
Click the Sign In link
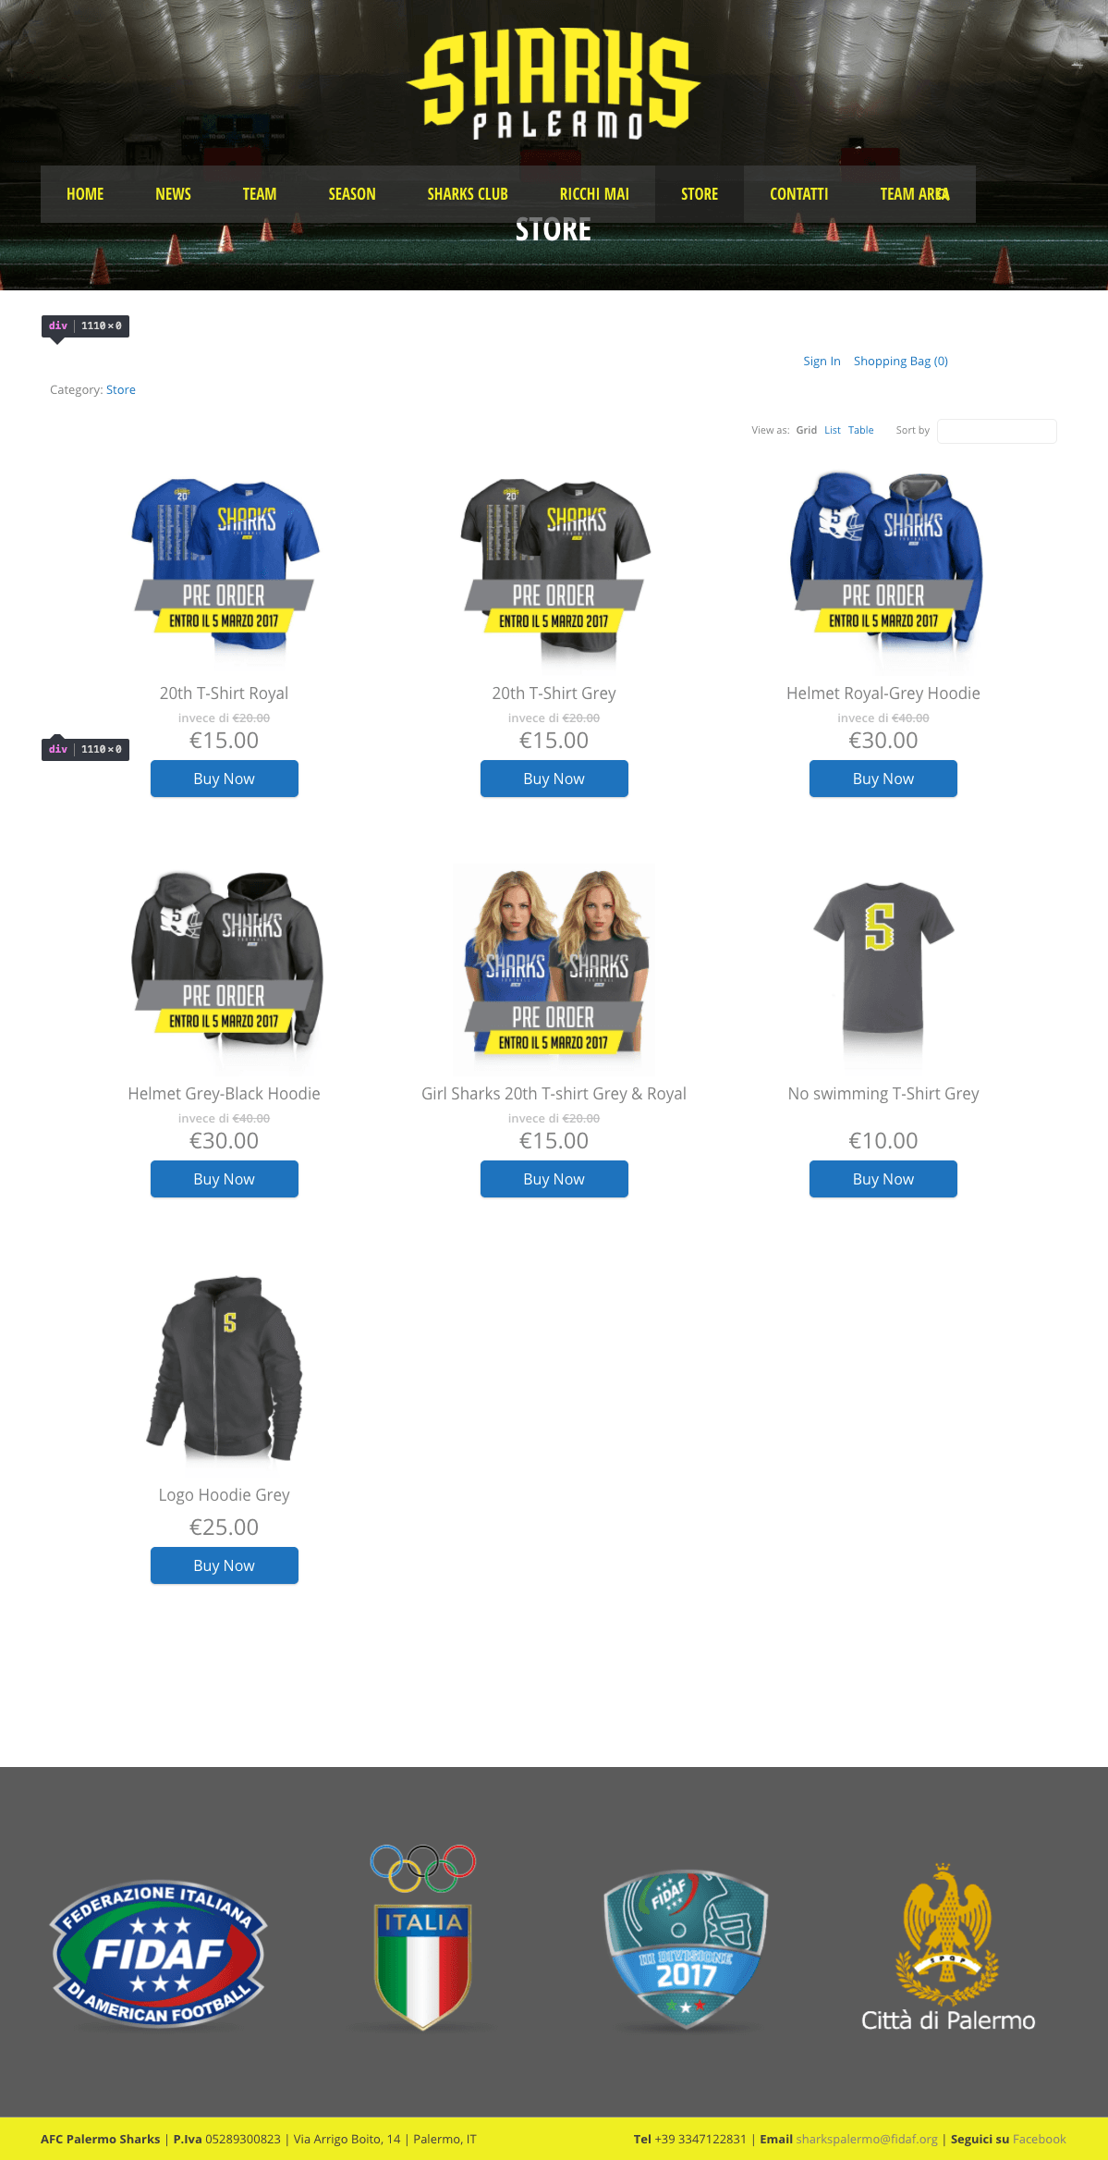click(x=822, y=361)
